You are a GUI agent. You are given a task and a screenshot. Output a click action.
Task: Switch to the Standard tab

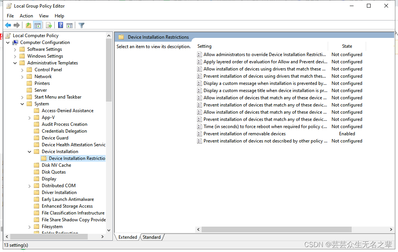[x=152, y=237]
